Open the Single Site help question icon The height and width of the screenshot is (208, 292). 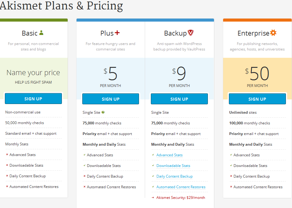point(103,112)
